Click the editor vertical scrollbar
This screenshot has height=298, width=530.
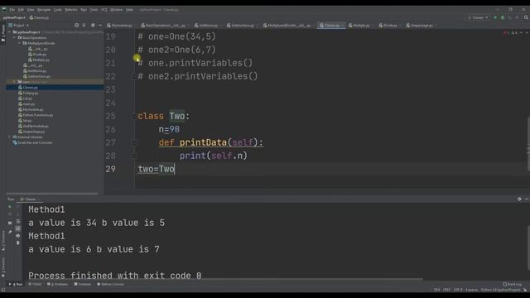tap(528, 143)
